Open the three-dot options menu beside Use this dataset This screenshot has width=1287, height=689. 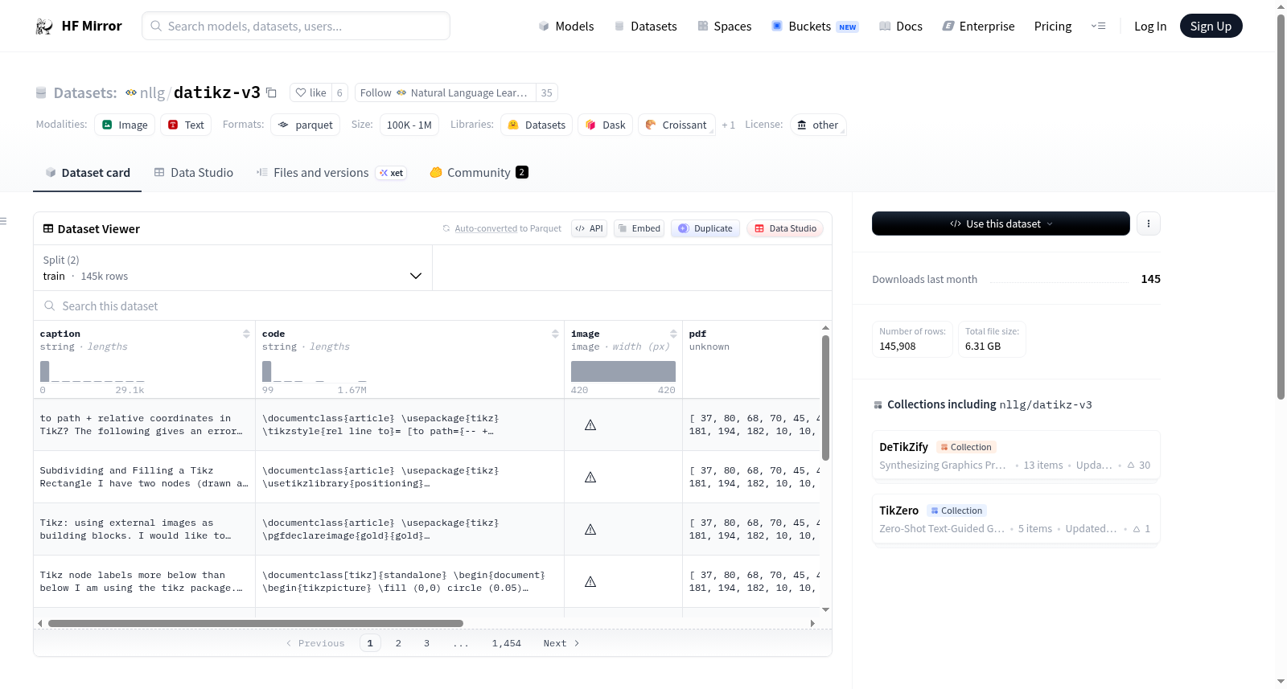click(x=1149, y=224)
